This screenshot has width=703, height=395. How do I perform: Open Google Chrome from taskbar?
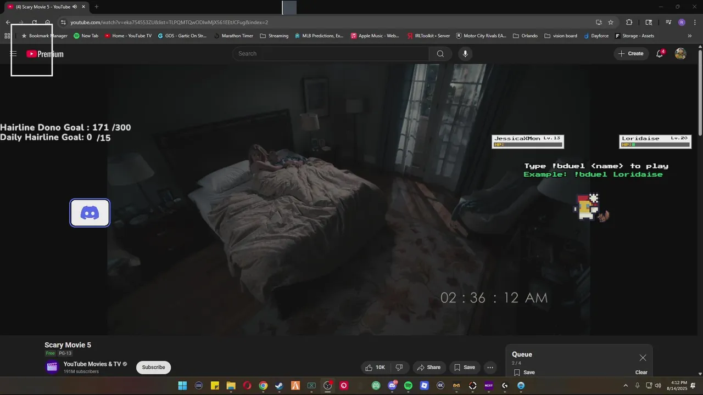click(x=263, y=386)
